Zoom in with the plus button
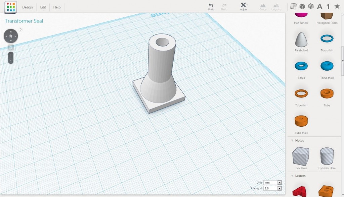The image size is (344, 197). click(x=11, y=55)
